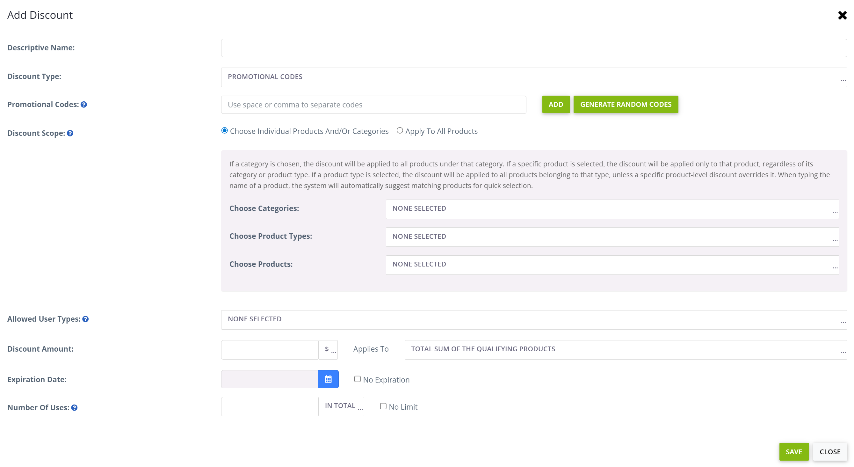Screen dimensions: 854x467
Task: Close the Add Discount dialog with X
Action: [x=842, y=15]
